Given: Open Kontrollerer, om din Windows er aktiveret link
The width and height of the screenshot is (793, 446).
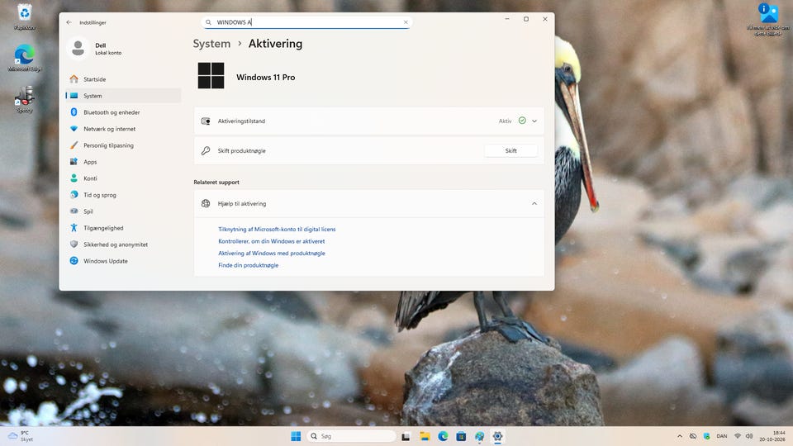Looking at the screenshot, I should click(x=272, y=241).
